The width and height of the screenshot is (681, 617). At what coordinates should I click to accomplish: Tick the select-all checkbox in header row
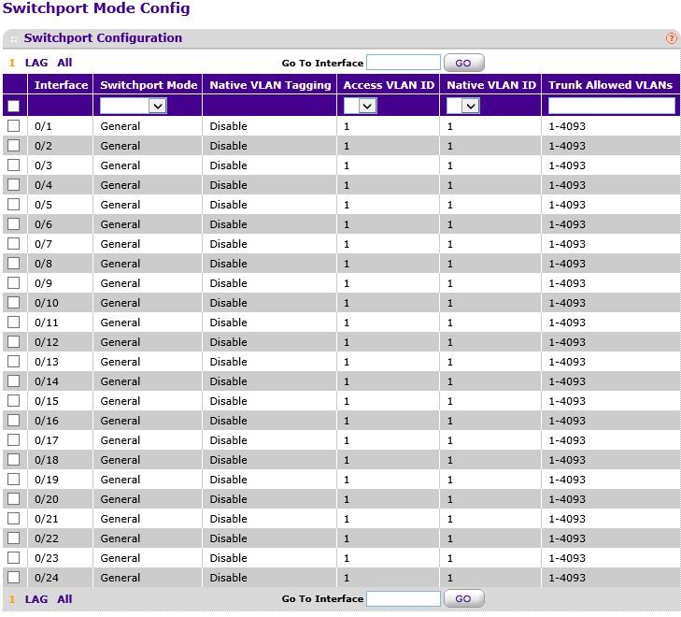pyautogui.click(x=13, y=106)
